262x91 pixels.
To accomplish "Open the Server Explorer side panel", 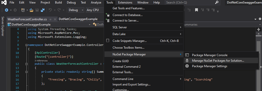I will click(3, 26).
